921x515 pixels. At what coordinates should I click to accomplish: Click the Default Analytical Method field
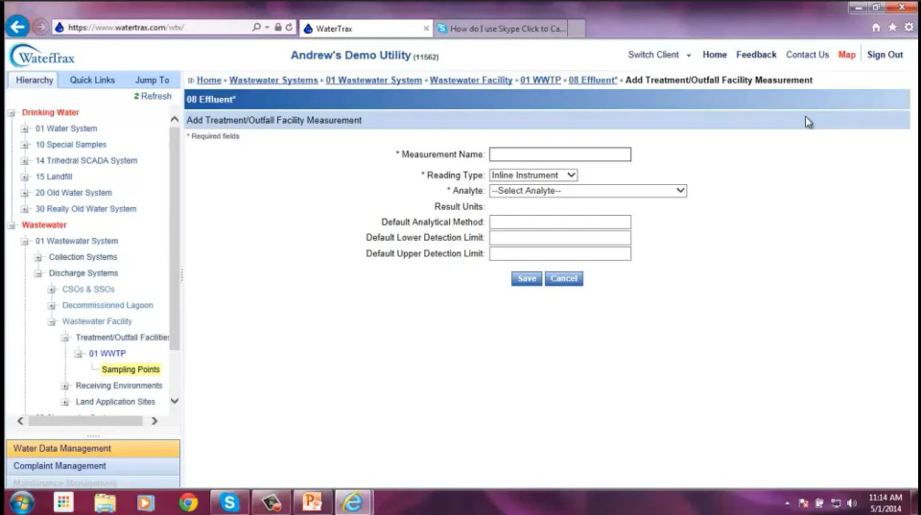[559, 222]
